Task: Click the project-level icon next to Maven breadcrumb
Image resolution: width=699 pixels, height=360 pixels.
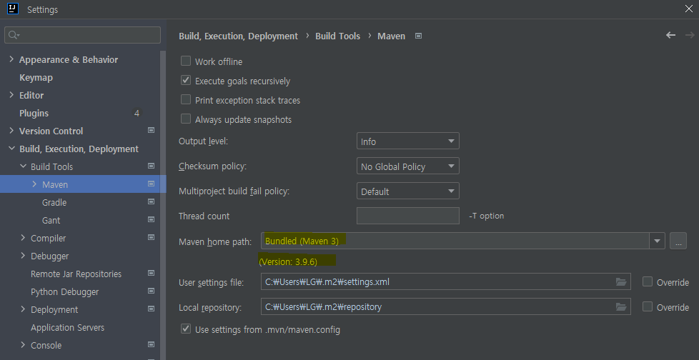Action: click(418, 36)
